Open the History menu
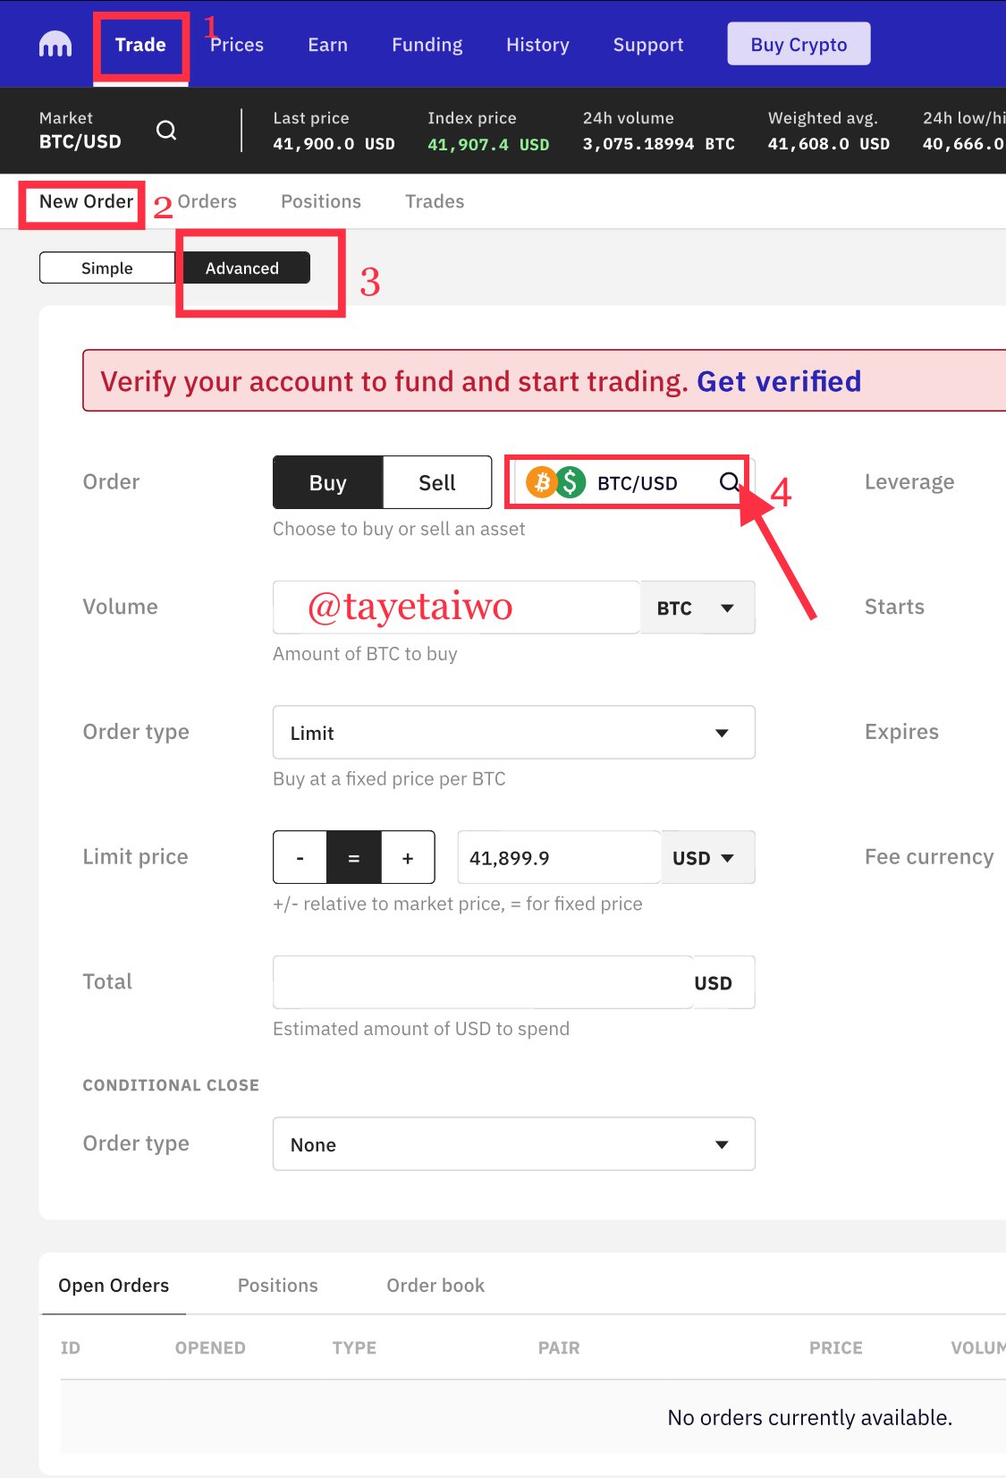 click(537, 45)
